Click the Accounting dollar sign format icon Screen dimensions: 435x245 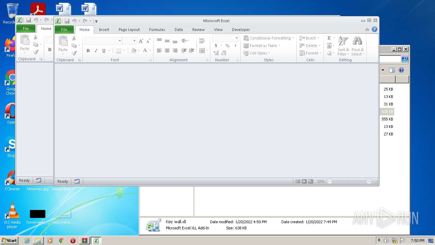(216, 46)
